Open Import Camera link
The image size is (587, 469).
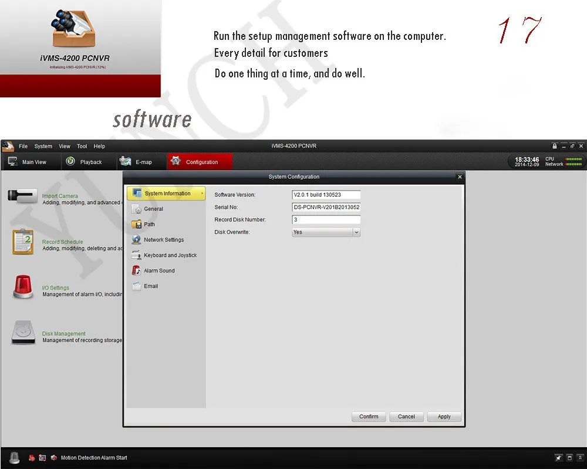tap(60, 196)
